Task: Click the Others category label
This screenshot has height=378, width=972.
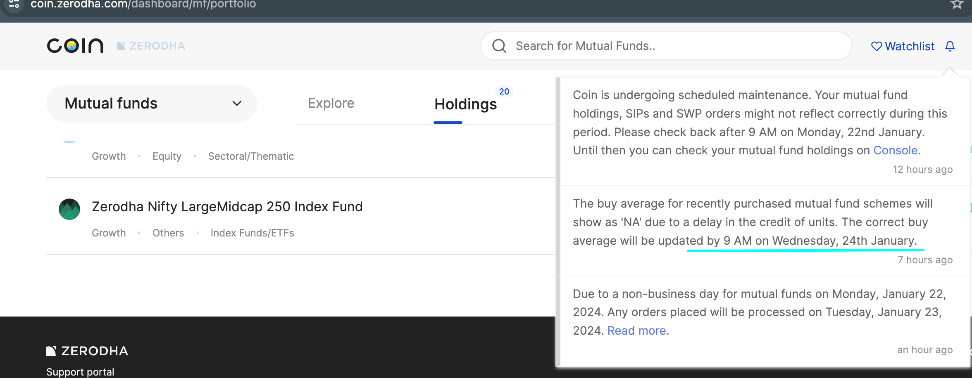Action: [168, 233]
